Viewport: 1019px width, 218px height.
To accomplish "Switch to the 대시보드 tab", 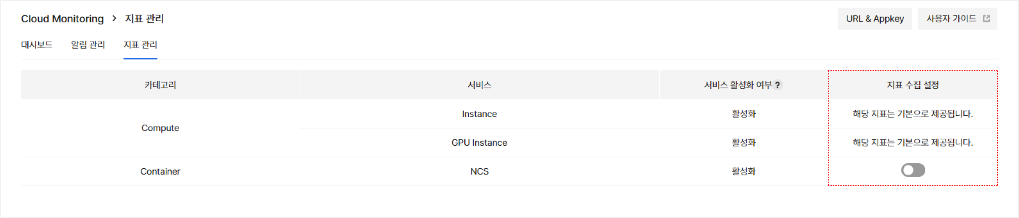I will (x=37, y=45).
